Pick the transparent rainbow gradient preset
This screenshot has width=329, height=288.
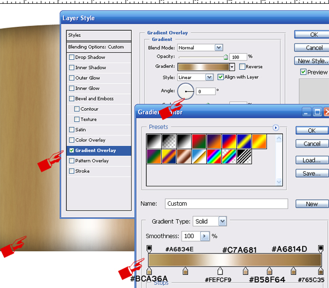[229, 156]
